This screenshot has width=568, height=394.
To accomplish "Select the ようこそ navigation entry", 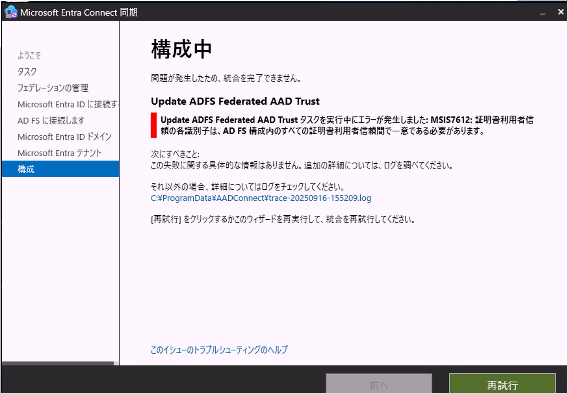I will (29, 55).
